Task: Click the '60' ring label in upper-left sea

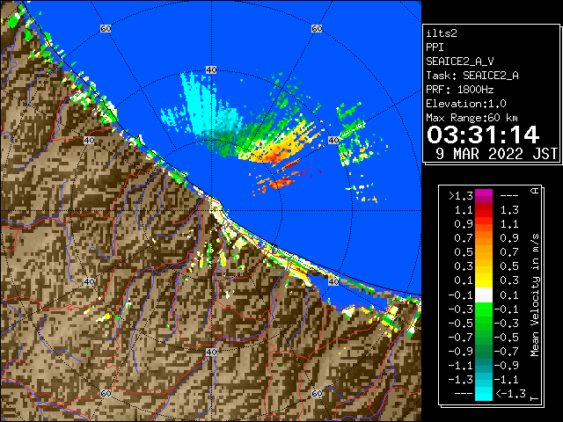Action: pos(106,29)
